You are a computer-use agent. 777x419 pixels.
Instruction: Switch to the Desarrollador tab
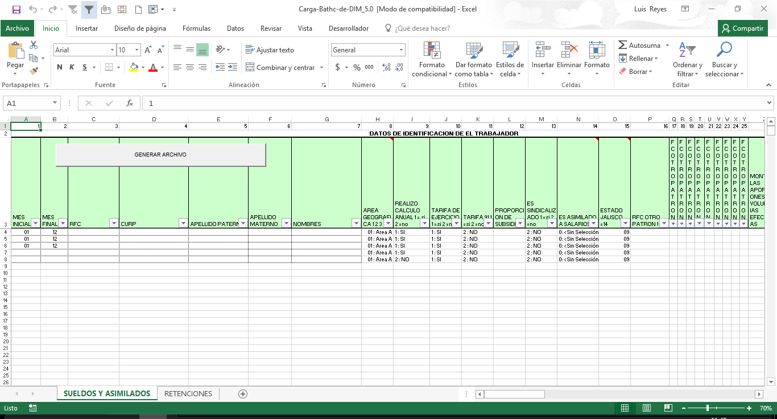[x=349, y=28]
